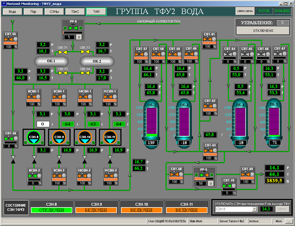Select the СЭН-10 pump symbol
Screen dimensions: 295x226
click(84, 138)
